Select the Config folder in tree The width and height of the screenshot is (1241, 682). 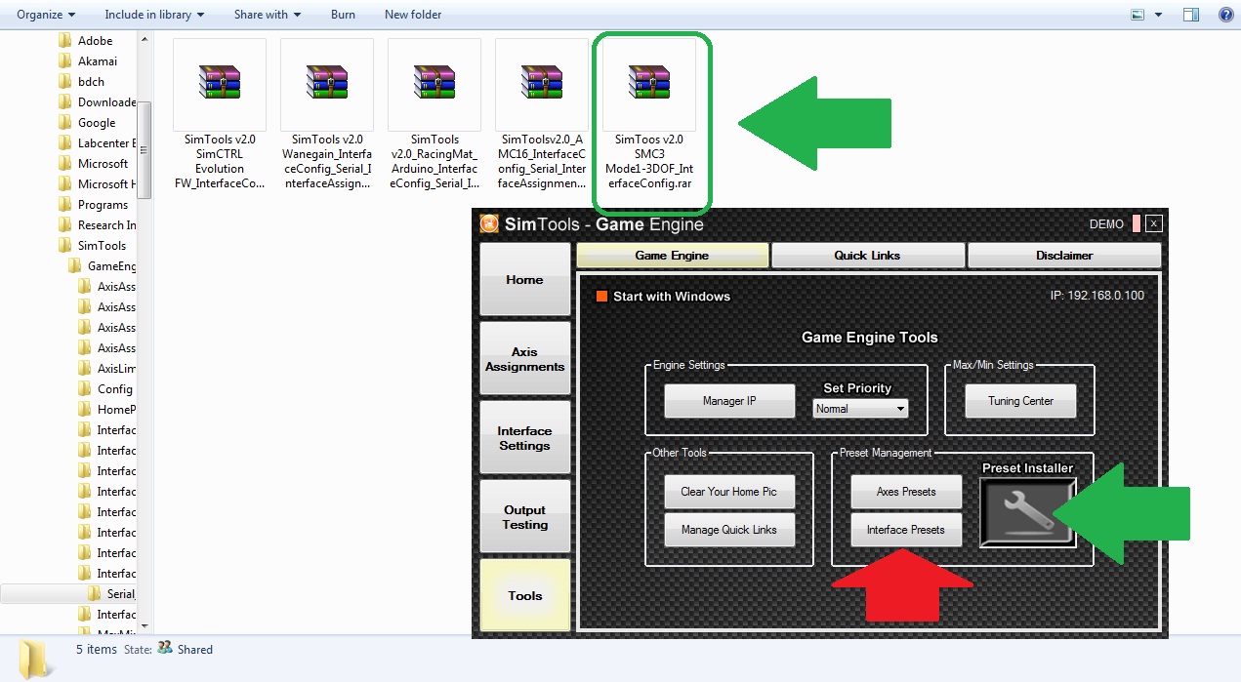click(105, 389)
